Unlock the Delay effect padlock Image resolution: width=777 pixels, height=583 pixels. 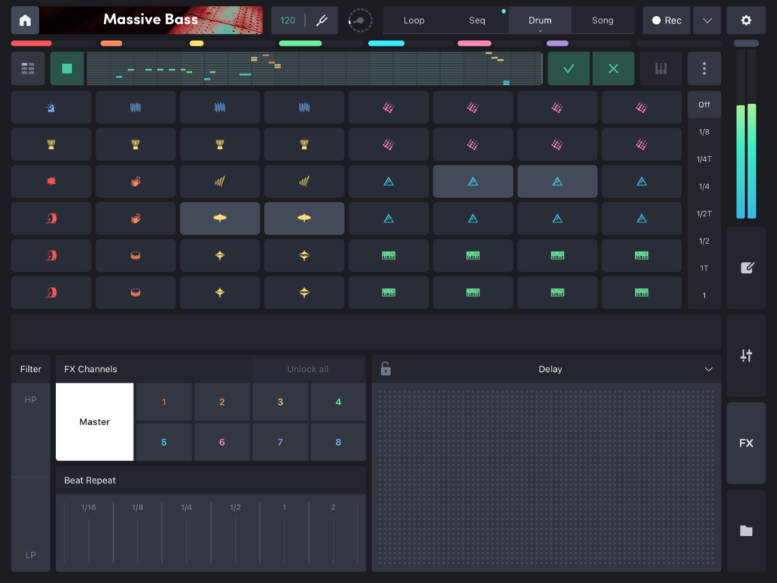point(385,369)
